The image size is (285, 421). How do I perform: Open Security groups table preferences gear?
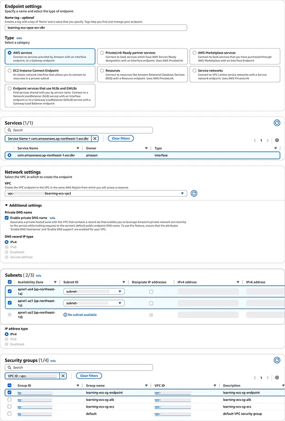click(277, 378)
